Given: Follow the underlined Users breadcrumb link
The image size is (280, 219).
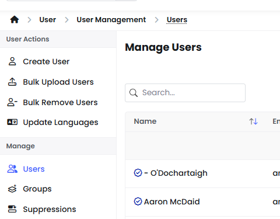Looking at the screenshot, I should (177, 20).
